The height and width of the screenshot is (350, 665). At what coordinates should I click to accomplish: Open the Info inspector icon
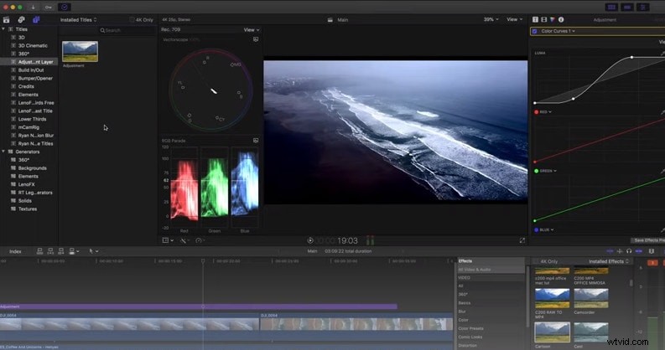pos(561,19)
